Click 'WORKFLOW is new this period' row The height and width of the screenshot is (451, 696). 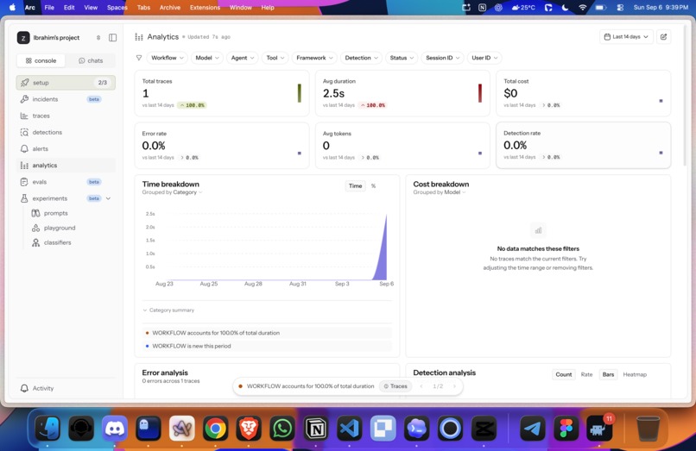pos(267,346)
